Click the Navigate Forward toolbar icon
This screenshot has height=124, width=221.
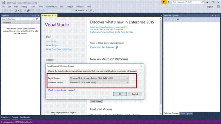click(11, 11)
